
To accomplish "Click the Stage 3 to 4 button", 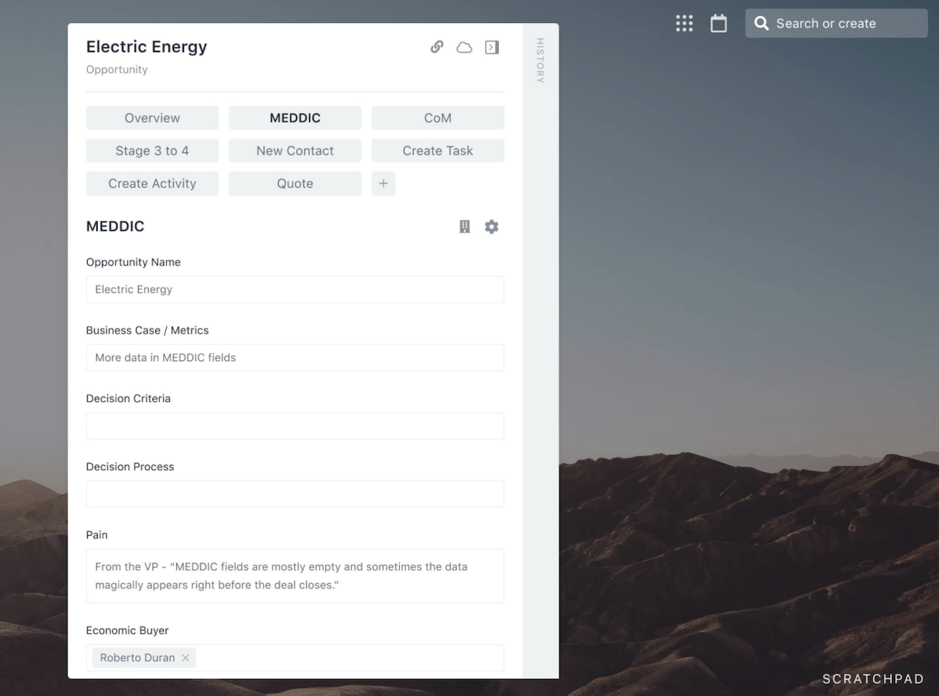I will coord(152,150).
